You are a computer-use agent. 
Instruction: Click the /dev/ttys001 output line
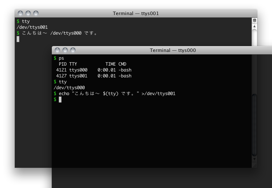point(32,27)
